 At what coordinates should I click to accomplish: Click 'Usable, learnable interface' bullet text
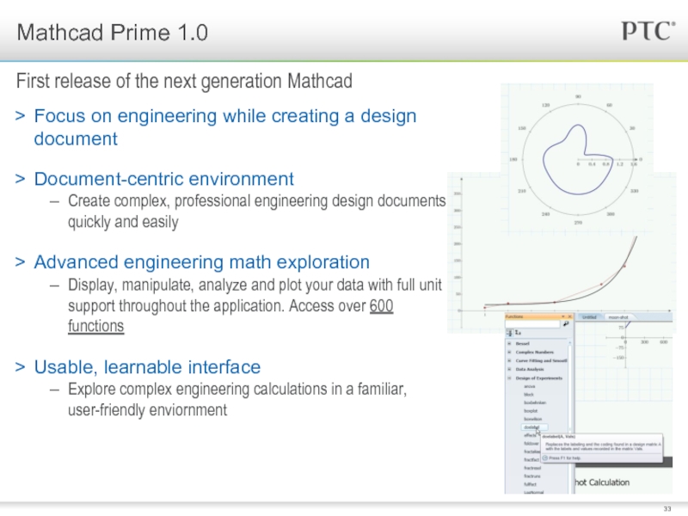147,367
